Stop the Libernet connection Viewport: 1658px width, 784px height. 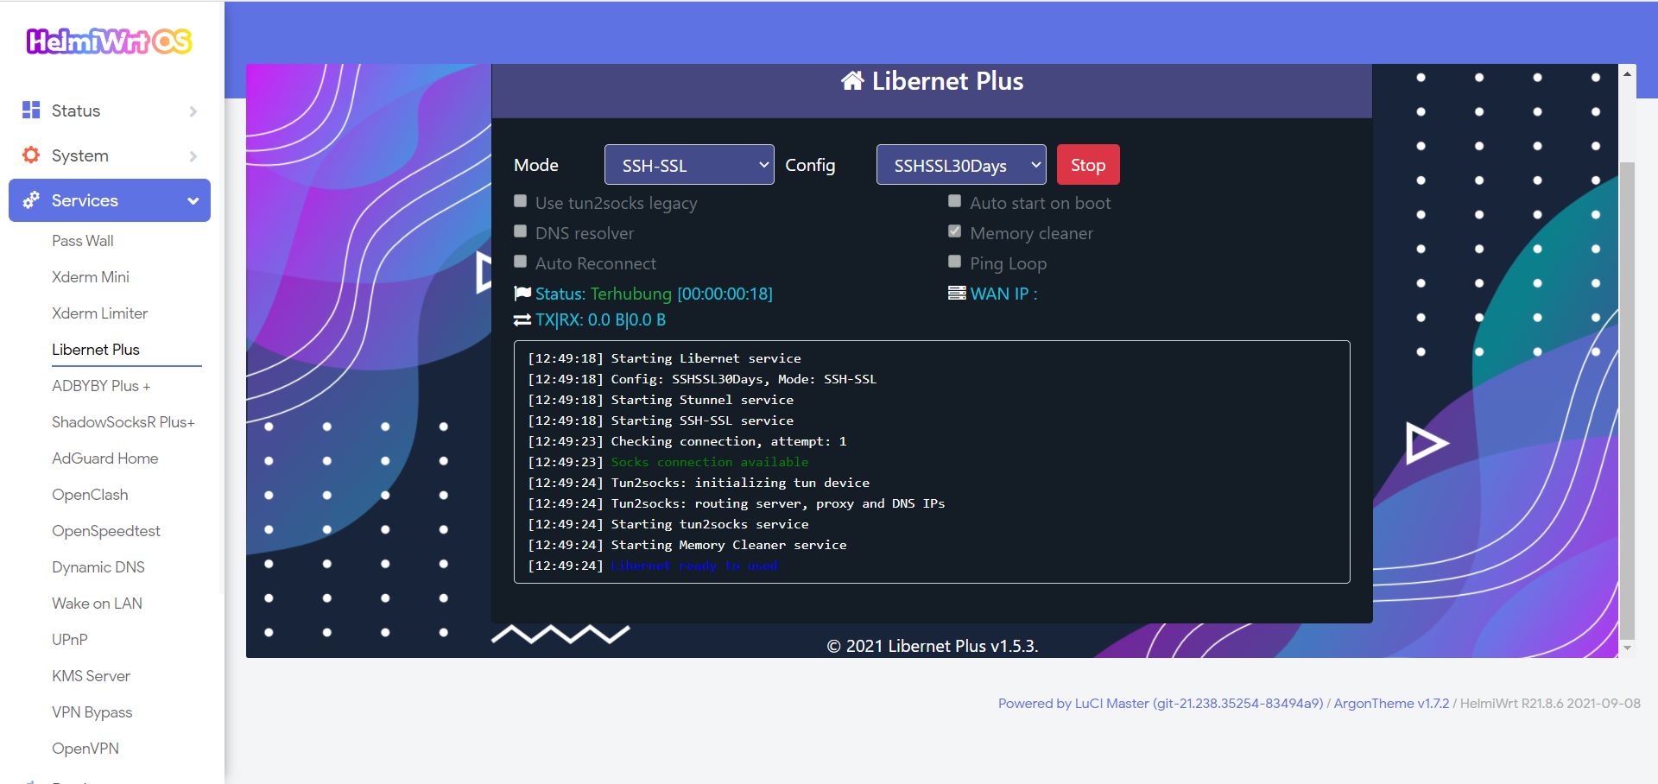pos(1088,164)
